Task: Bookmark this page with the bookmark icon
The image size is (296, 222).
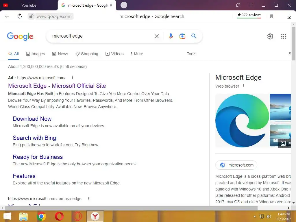Action: click(x=272, y=16)
